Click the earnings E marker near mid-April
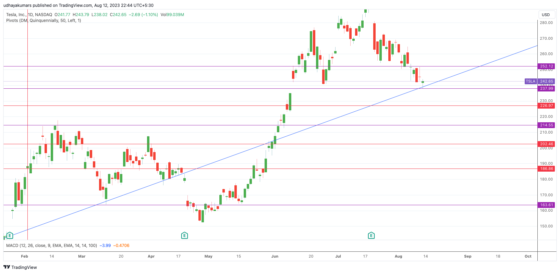This screenshot has width=560, height=273. (x=184, y=235)
